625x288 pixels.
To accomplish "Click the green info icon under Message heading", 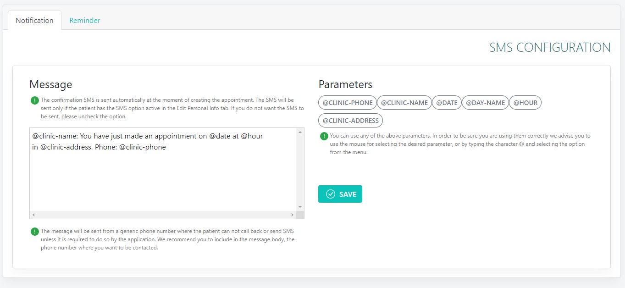I will point(34,100).
